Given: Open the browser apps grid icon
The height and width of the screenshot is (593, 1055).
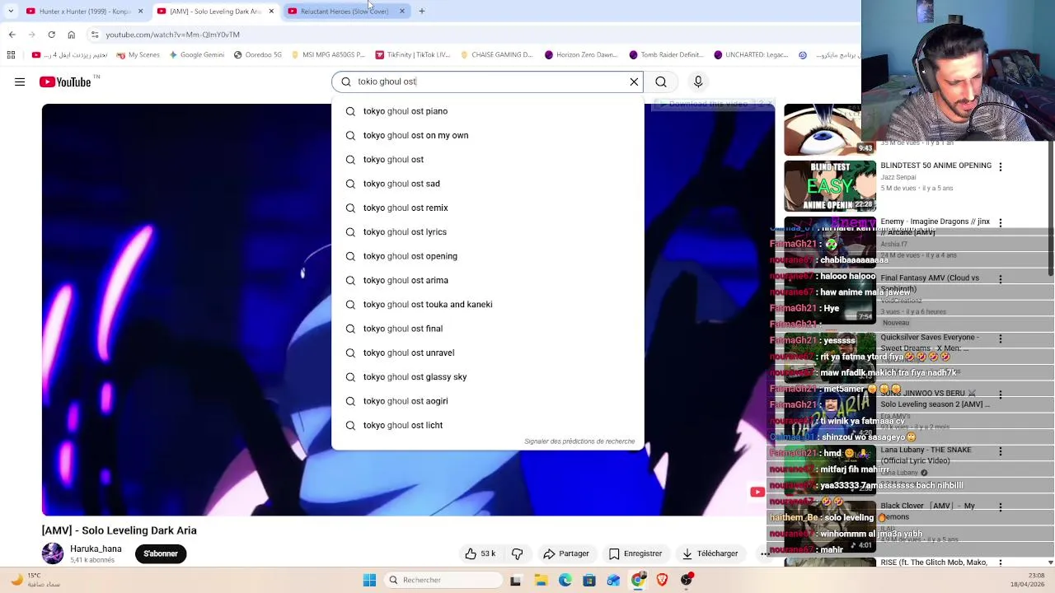Looking at the screenshot, I should [x=11, y=55].
